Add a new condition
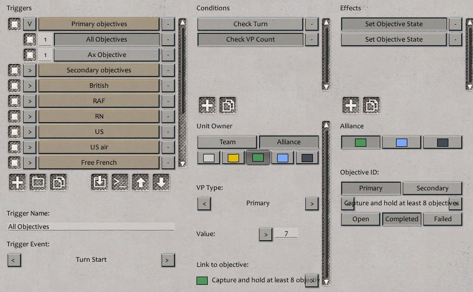 tap(207, 106)
